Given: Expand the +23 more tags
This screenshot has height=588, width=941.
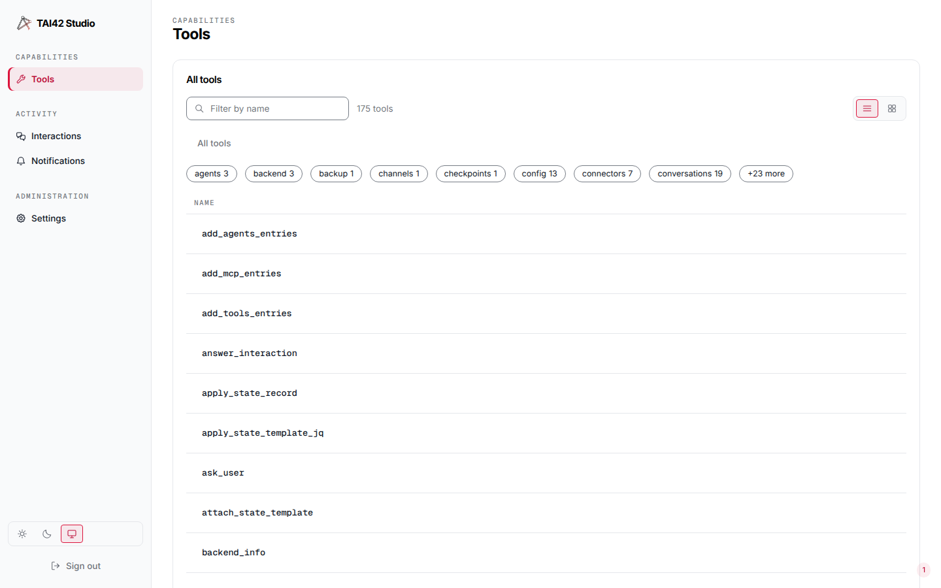Looking at the screenshot, I should pos(766,174).
